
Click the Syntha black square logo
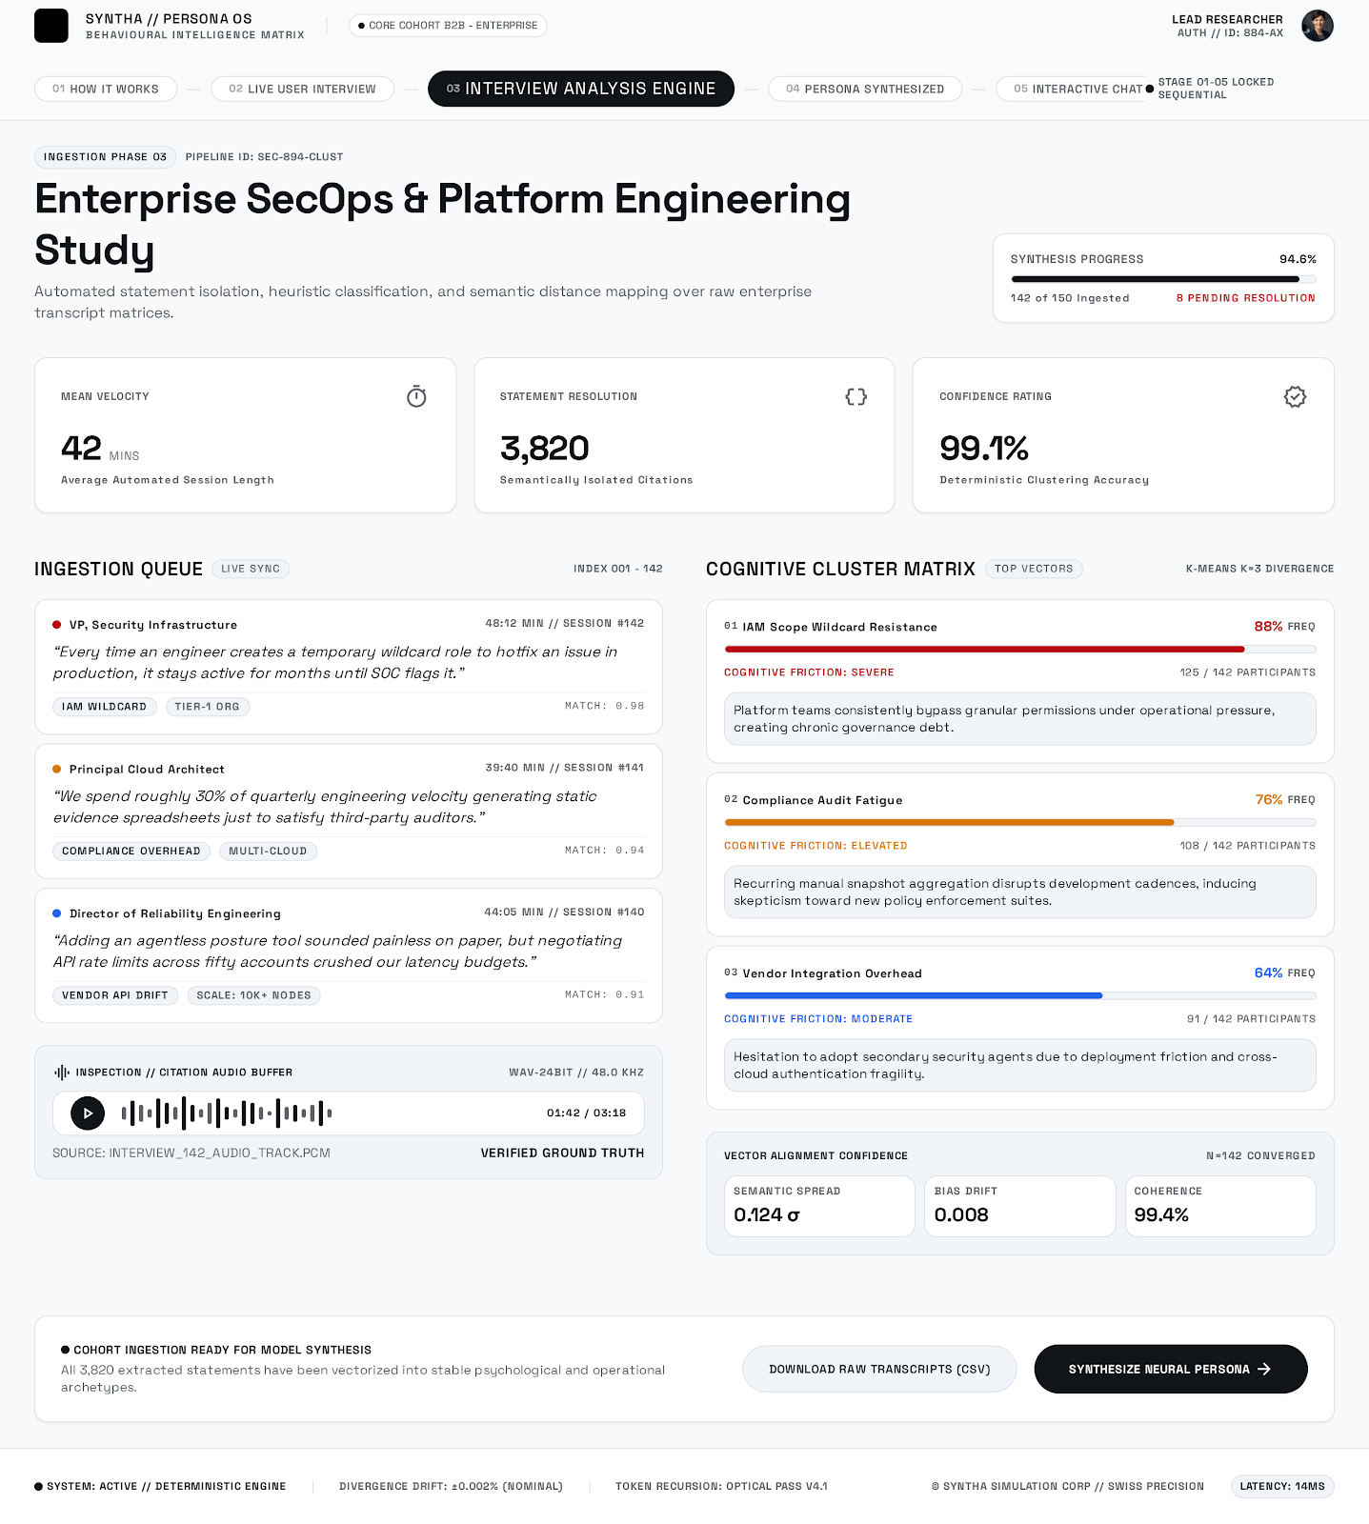[x=51, y=26]
